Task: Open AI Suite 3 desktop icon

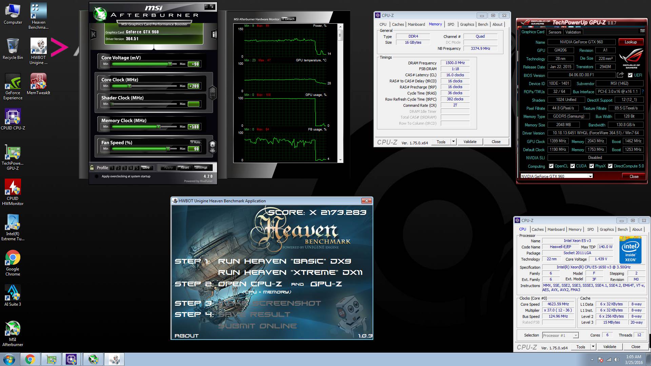Action: [x=13, y=296]
